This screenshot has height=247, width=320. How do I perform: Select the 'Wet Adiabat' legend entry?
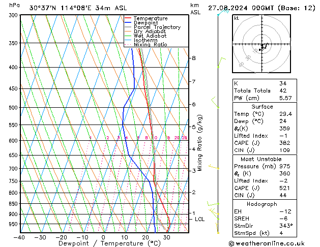(150, 36)
